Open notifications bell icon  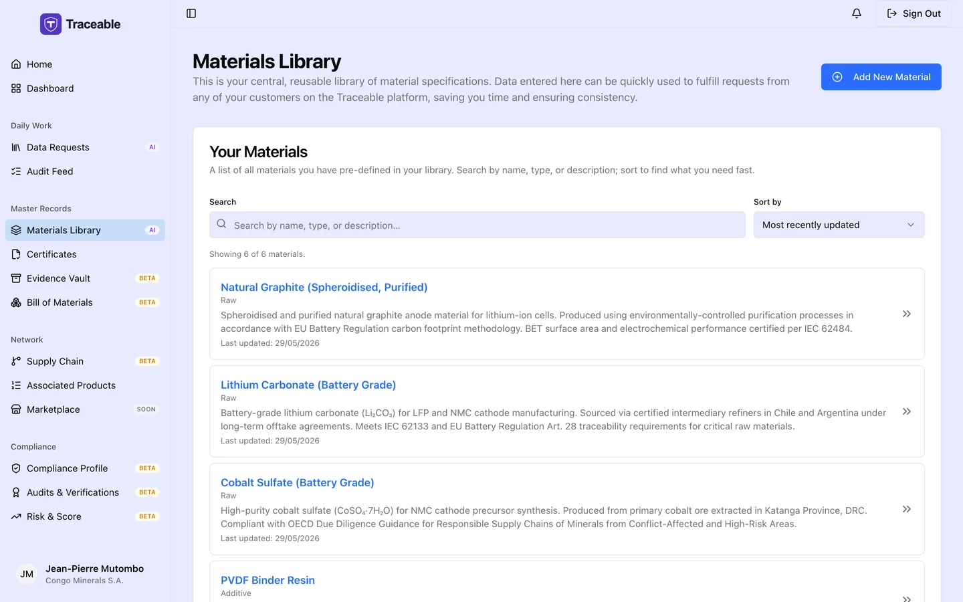click(x=857, y=13)
